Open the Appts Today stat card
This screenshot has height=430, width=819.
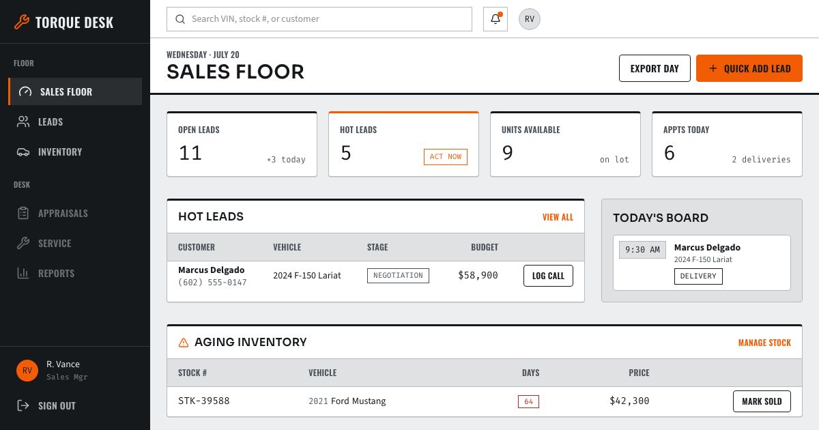728,144
